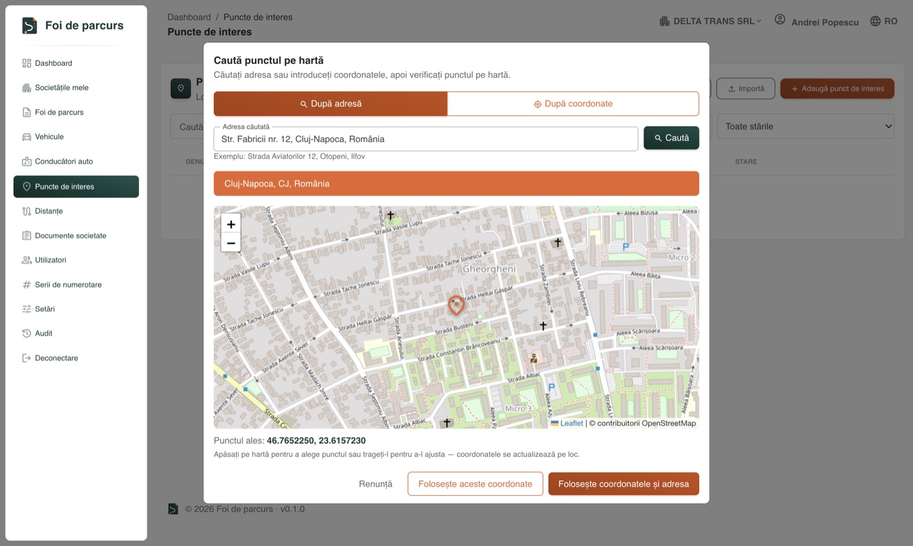Click the Audit history icon
The width and height of the screenshot is (913, 546).
pos(27,334)
